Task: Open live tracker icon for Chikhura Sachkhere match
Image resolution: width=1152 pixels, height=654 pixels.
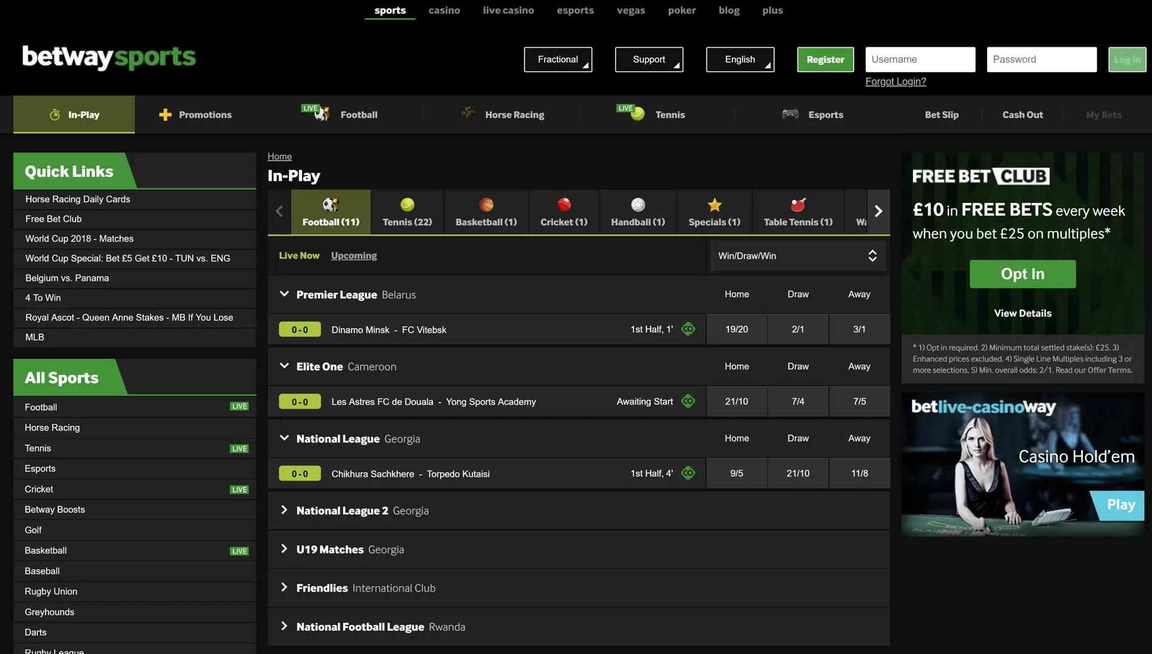Action: point(688,473)
